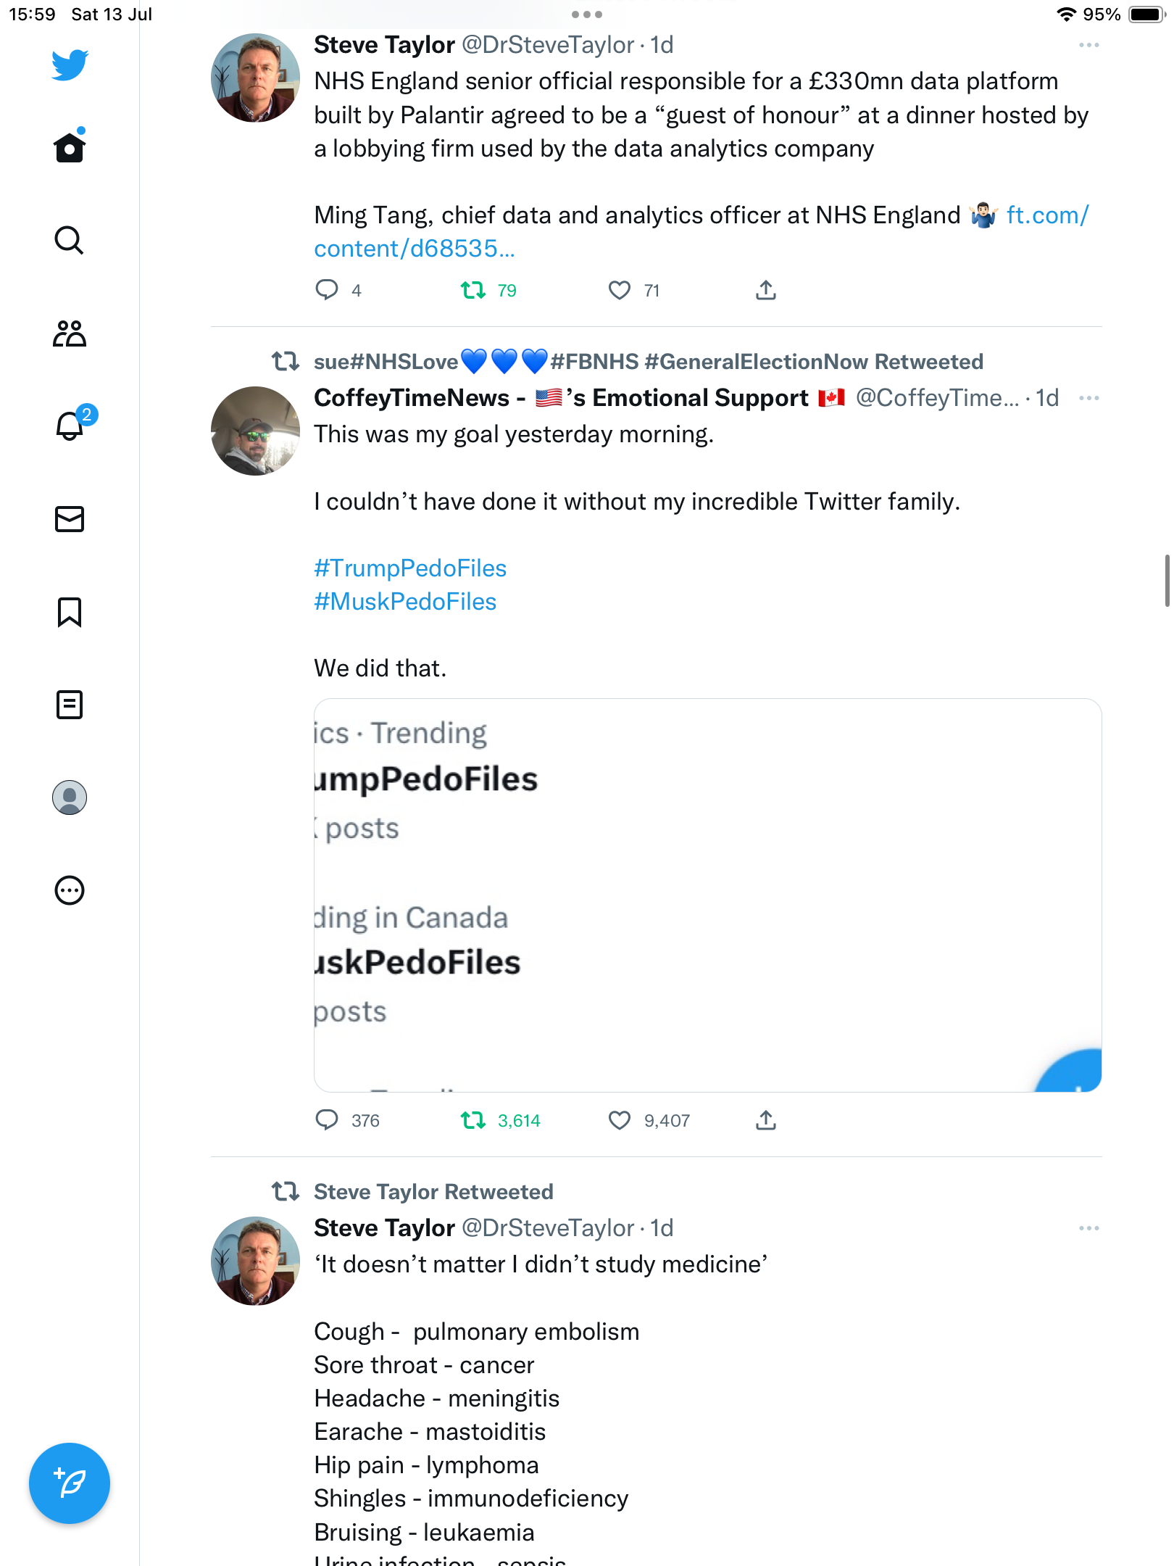
Task: Open more options on CoffeyTimeNews tweet
Action: click(x=1088, y=398)
